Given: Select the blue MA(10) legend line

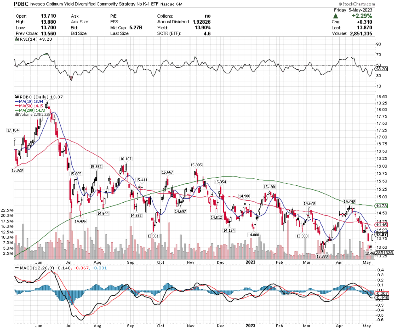Looking at the screenshot, I should coord(17,101).
